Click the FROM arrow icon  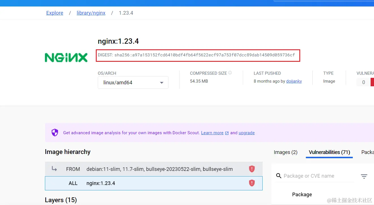[54, 169]
